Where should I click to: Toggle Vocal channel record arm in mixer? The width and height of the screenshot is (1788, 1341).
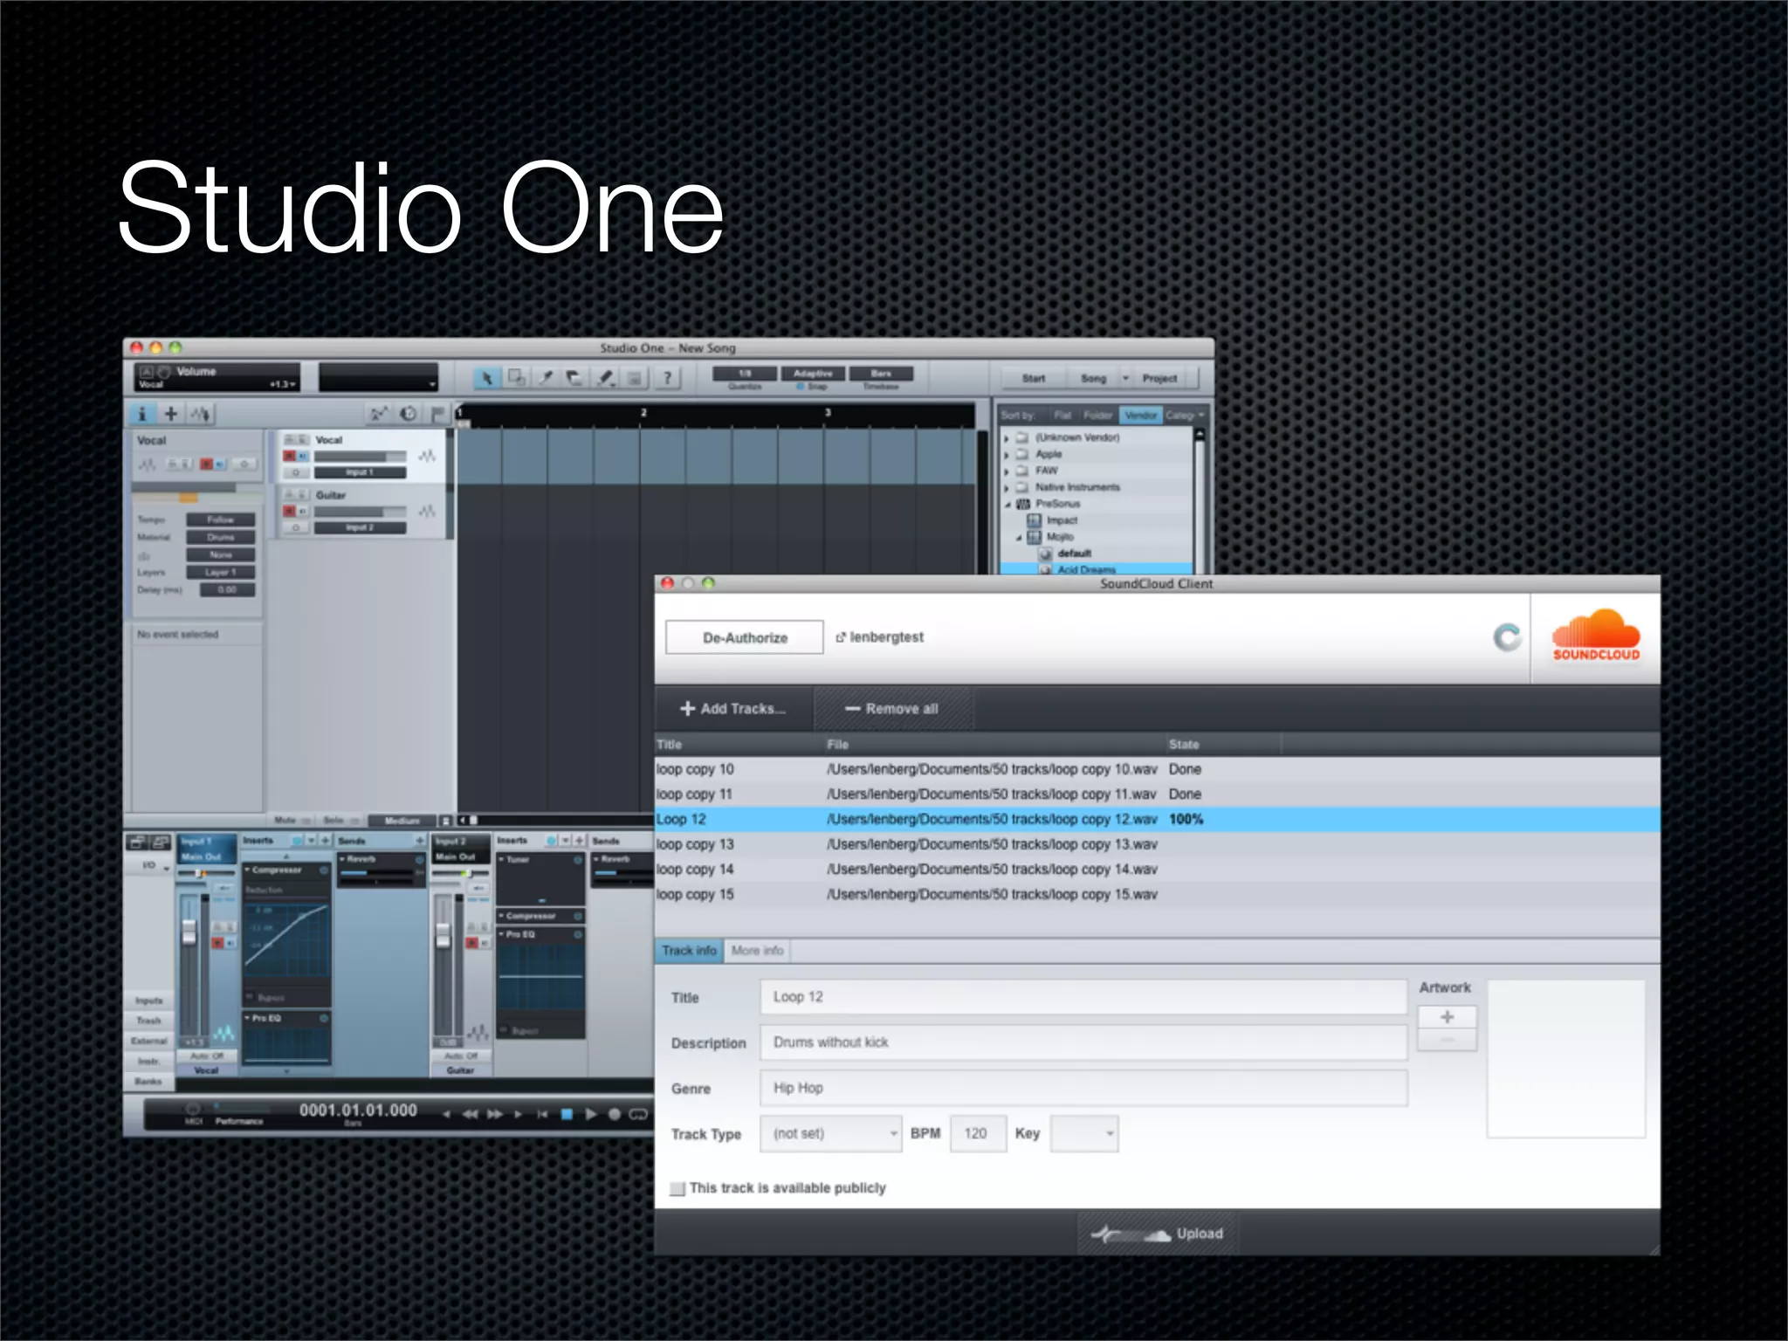[x=217, y=943]
